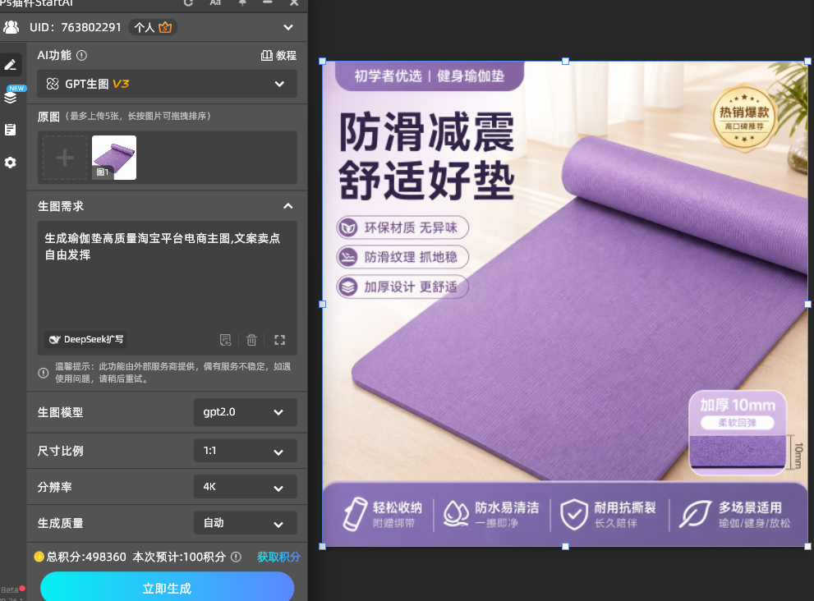Expand the GPT生图 V3 function dropdown
The width and height of the screenshot is (814, 601).
(x=168, y=84)
